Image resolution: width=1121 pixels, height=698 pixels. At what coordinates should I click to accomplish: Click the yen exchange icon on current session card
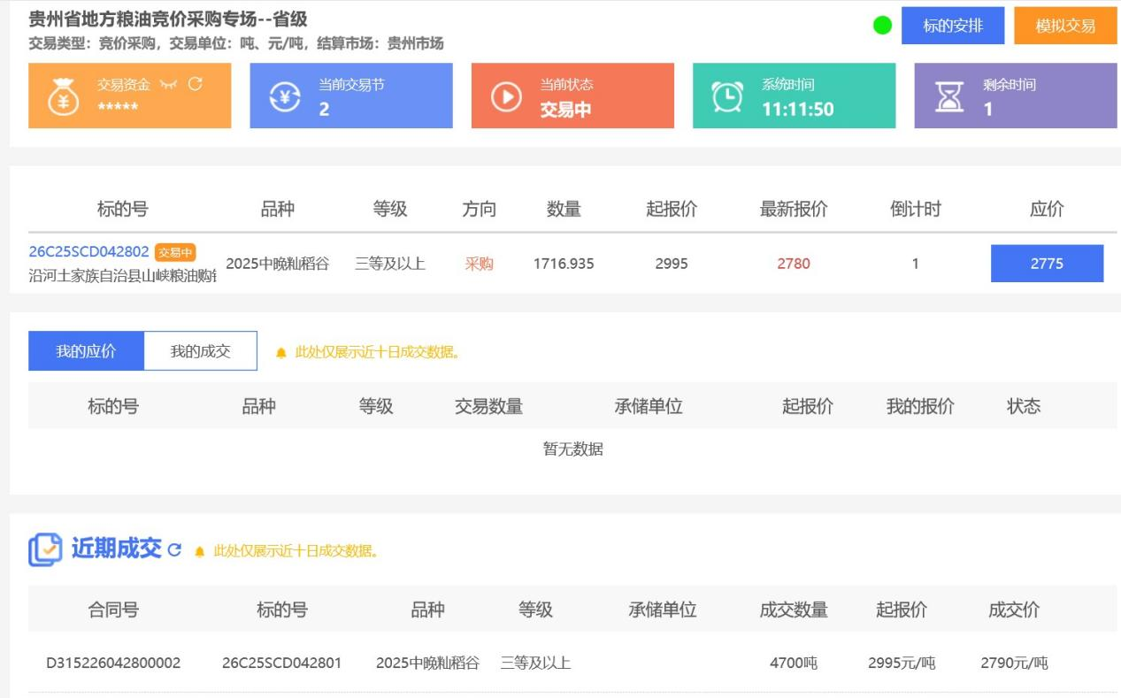[x=284, y=96]
